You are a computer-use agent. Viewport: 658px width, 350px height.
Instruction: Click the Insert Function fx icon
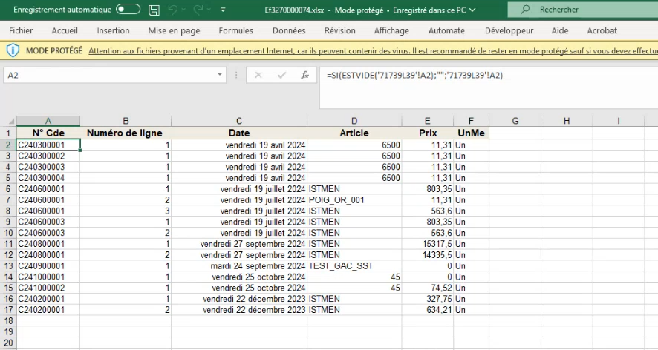pos(304,75)
